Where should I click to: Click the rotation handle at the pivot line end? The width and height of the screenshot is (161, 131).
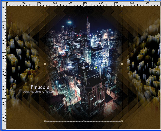(x=96, y=68)
